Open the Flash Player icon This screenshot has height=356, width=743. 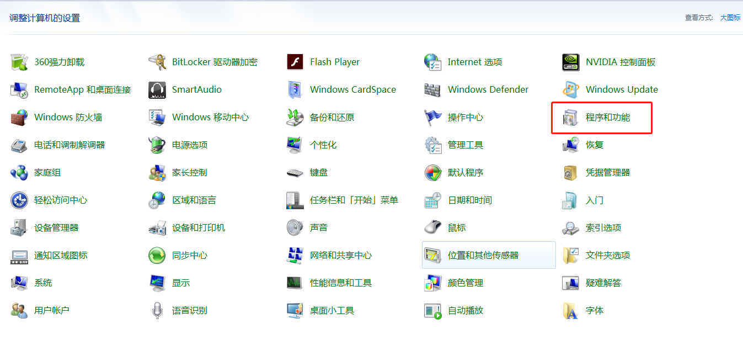pos(295,62)
